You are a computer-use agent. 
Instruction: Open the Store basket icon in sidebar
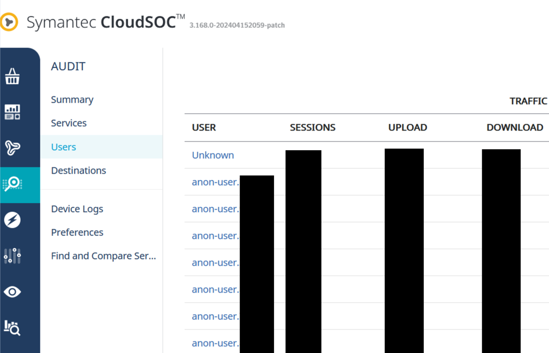tap(12, 76)
